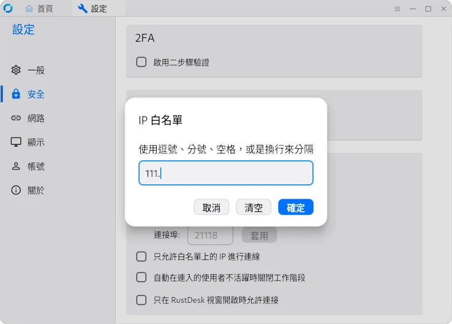452x324 pixels.
Task: Check 只允許白名單上的 IP 進行連線
Action: point(141,256)
